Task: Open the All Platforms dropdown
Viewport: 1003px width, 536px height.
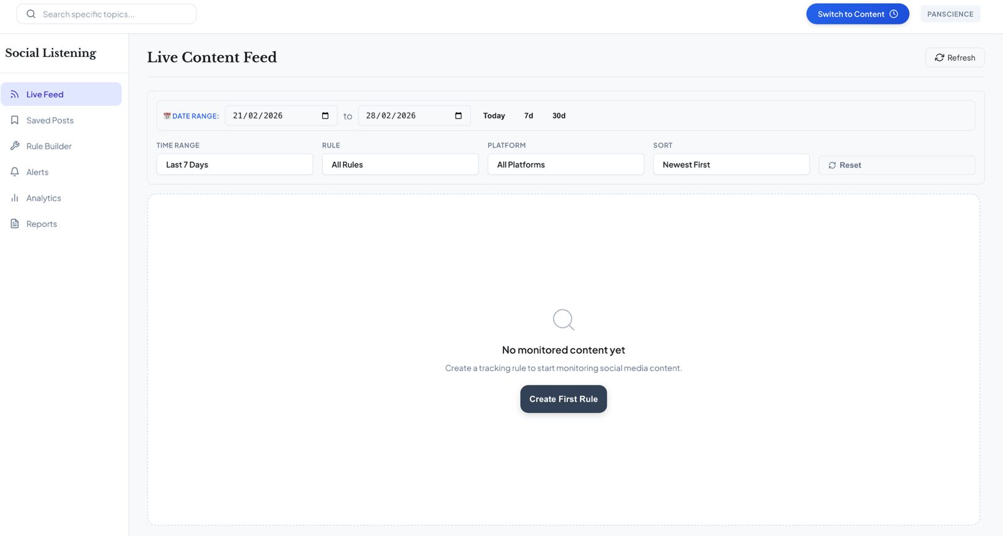Action: coord(565,164)
